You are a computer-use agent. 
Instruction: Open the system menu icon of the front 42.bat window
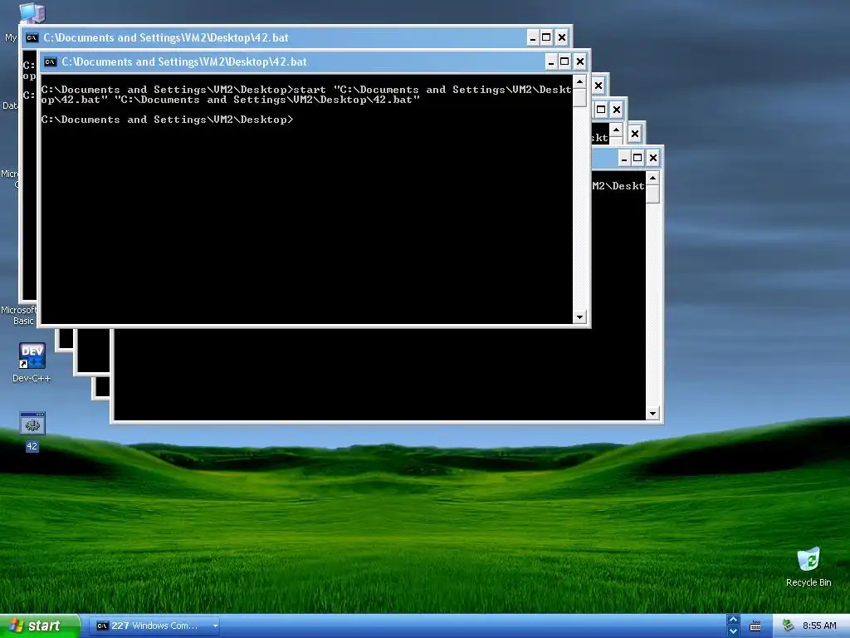point(50,61)
